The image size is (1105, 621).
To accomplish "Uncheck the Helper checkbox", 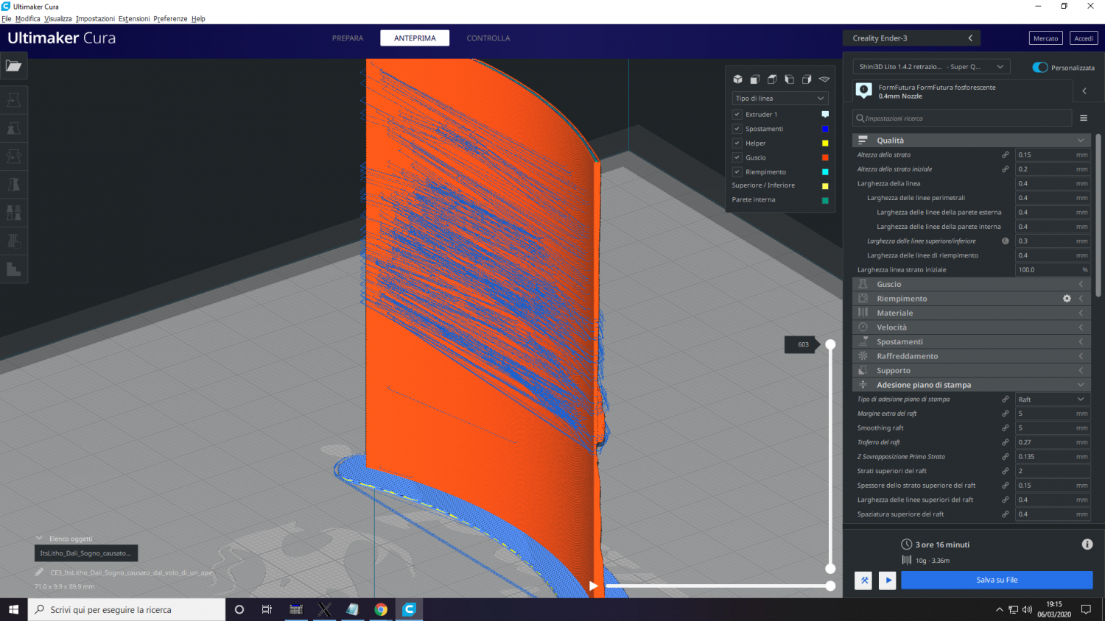I will point(737,143).
